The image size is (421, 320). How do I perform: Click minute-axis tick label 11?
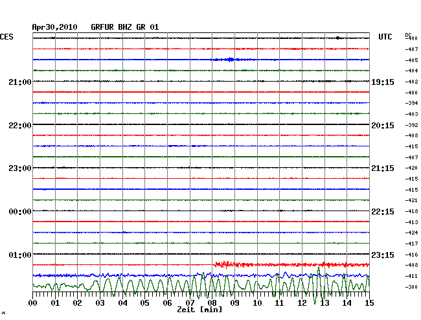[x=279, y=303]
